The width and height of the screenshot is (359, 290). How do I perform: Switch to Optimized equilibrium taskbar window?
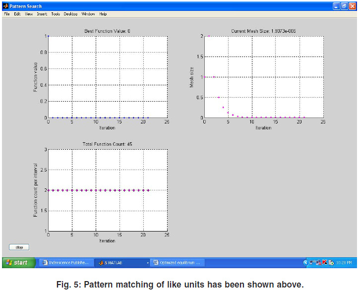pyautogui.click(x=177, y=262)
